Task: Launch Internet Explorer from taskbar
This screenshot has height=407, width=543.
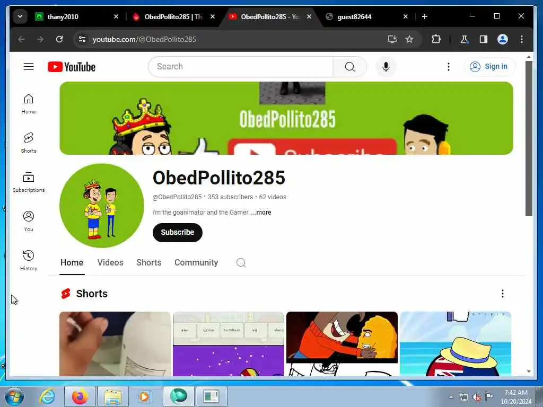Action: click(47, 396)
